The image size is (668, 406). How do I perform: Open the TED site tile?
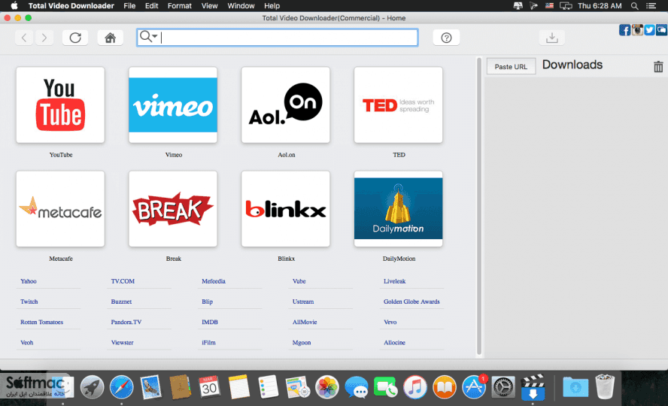pyautogui.click(x=399, y=105)
